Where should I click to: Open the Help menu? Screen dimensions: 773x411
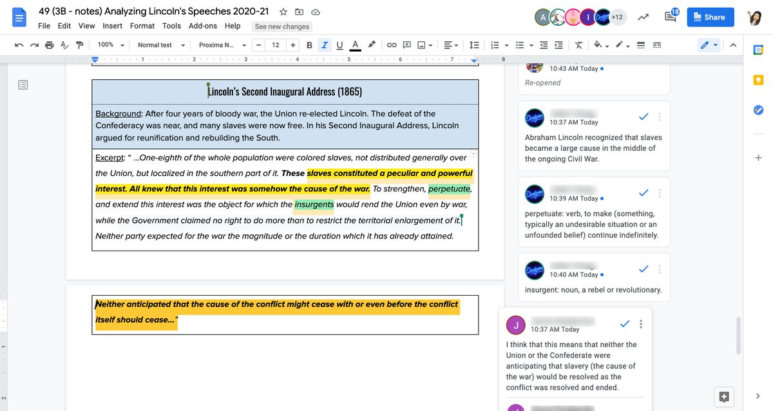[233, 26]
